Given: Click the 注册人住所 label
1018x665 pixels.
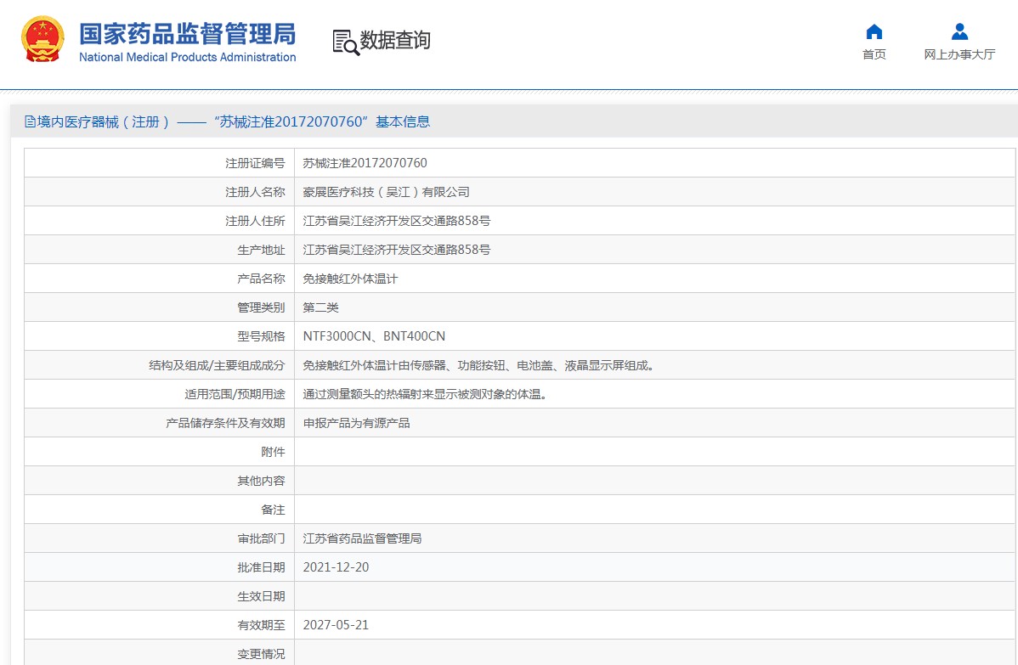Looking at the screenshot, I should (x=255, y=221).
